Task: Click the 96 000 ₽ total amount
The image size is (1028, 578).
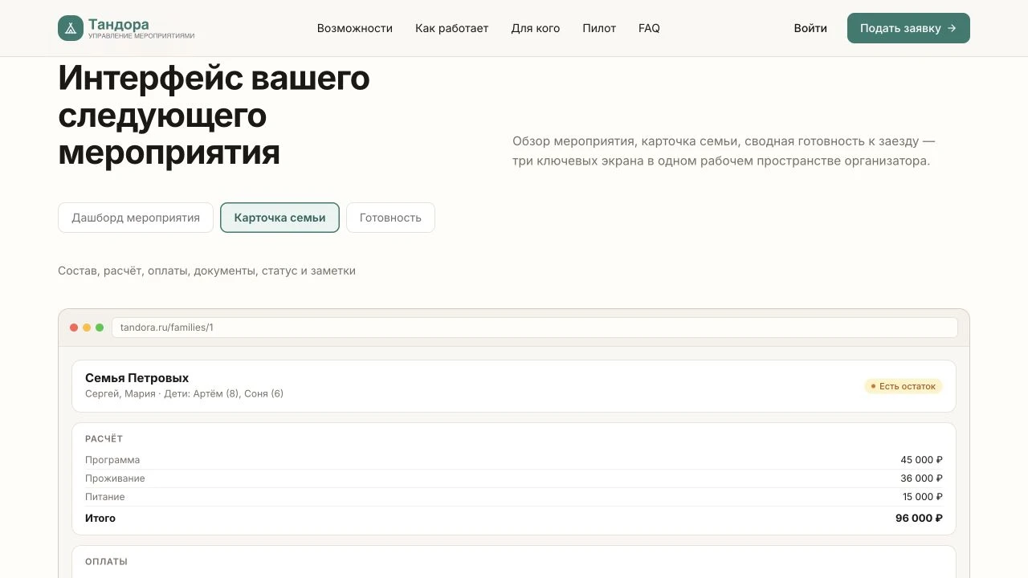Action: point(919,519)
